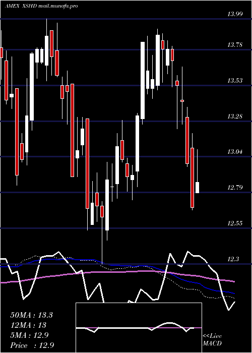The height and width of the screenshot is (353, 252).
Task: Select the 13.04 price axis label
Action: coord(235,151)
